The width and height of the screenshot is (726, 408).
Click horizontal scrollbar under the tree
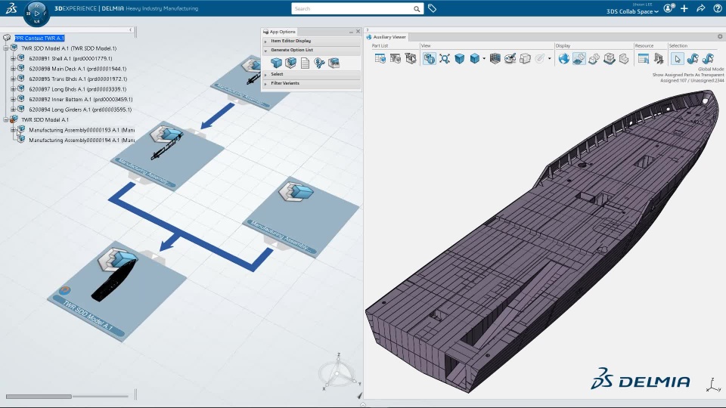(x=39, y=397)
